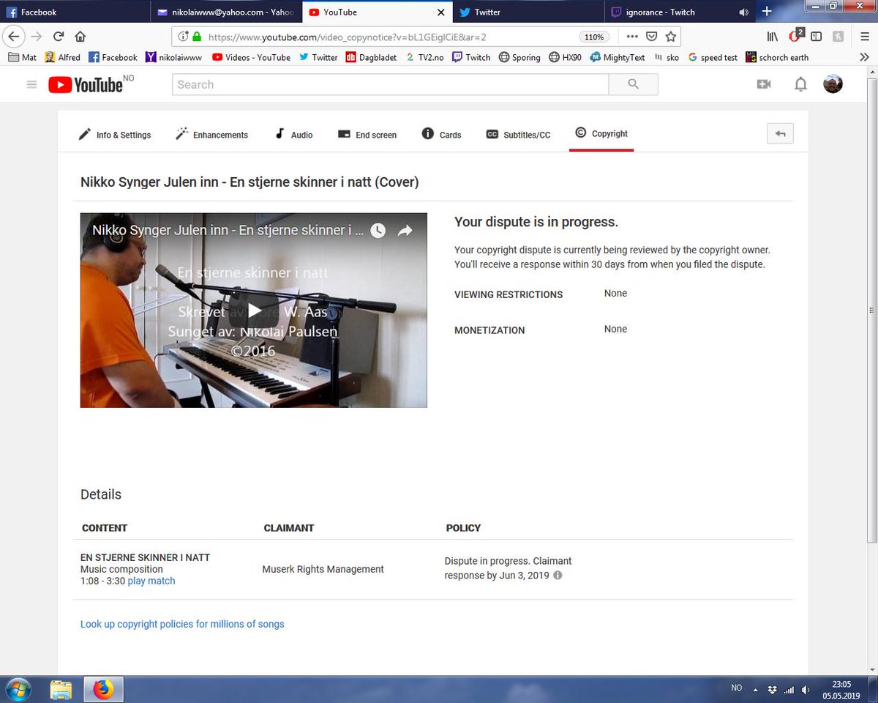Open the Enhancements tab
The height and width of the screenshot is (703, 878).
pos(212,135)
